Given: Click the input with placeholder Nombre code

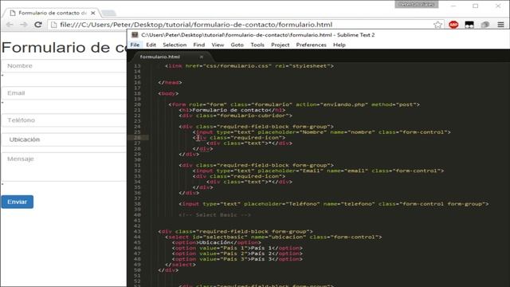Looking at the screenshot, I should [x=322, y=132].
